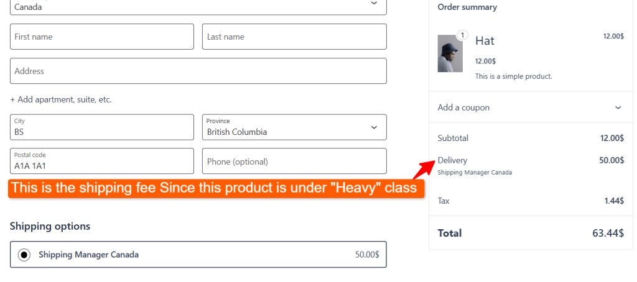
Task: Click the quantity badge on Hat image
Action: (462, 35)
